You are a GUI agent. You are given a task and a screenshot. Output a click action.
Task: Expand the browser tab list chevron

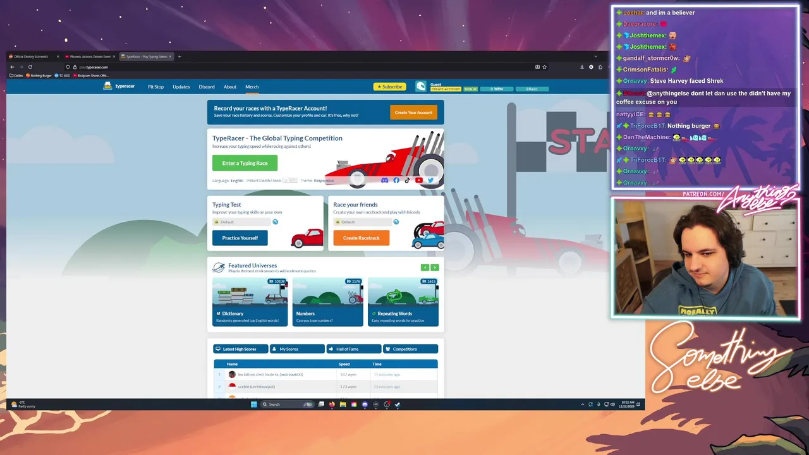[595, 56]
